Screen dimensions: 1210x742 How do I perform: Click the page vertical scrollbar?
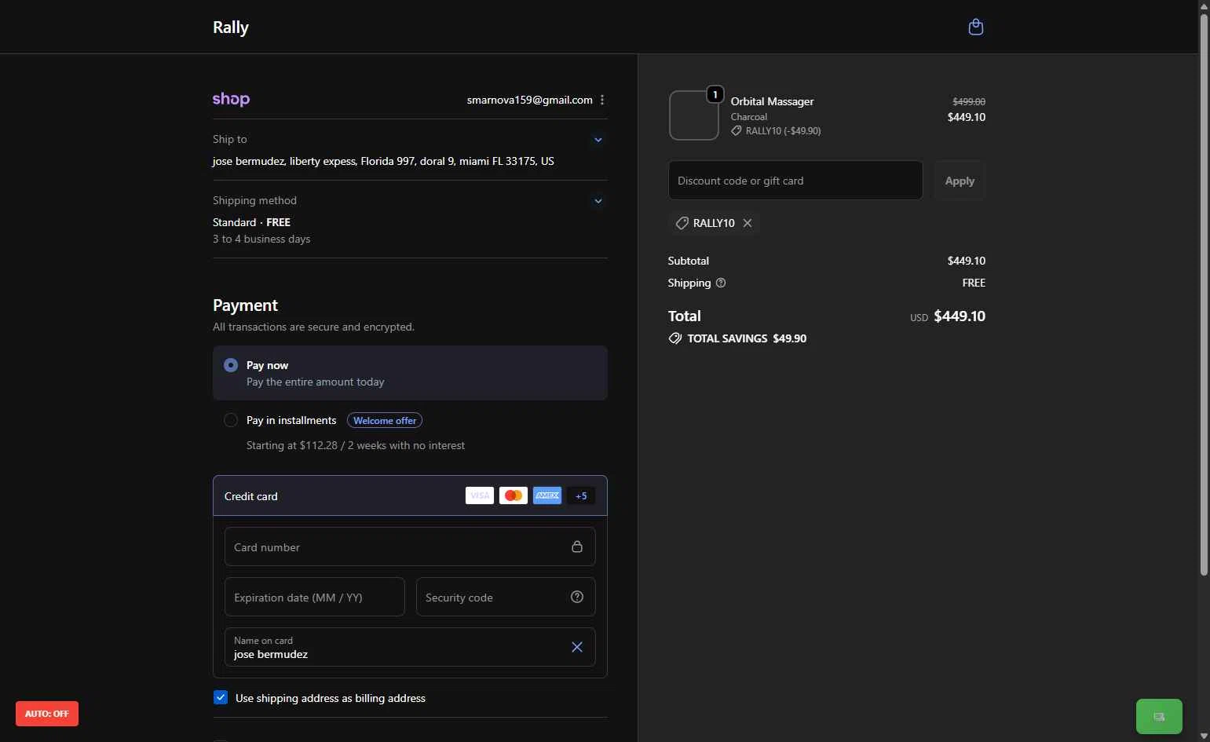coord(1204,294)
